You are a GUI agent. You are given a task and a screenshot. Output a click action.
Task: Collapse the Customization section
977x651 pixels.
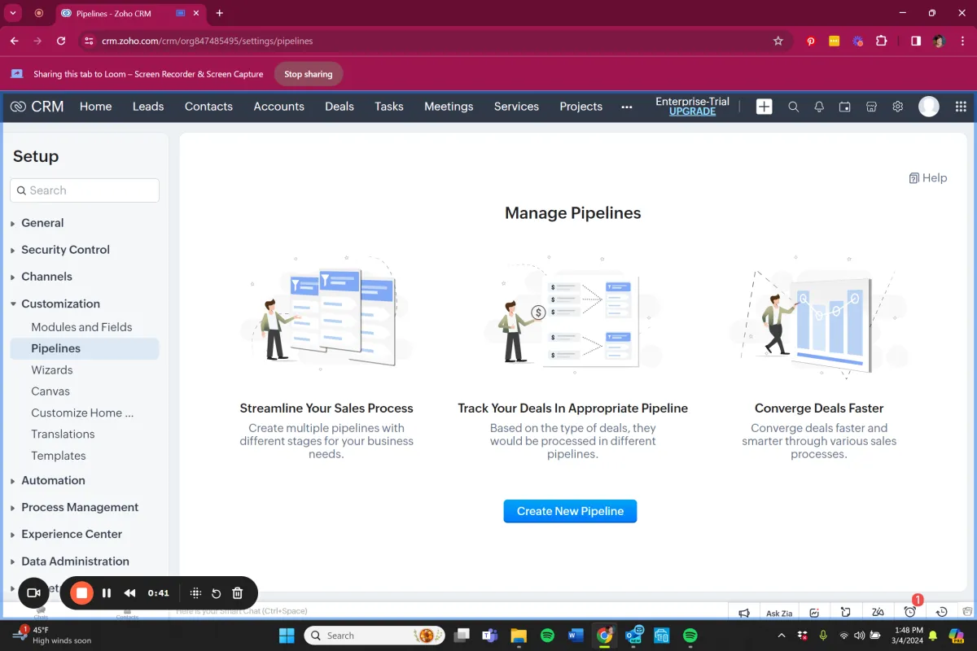point(60,304)
